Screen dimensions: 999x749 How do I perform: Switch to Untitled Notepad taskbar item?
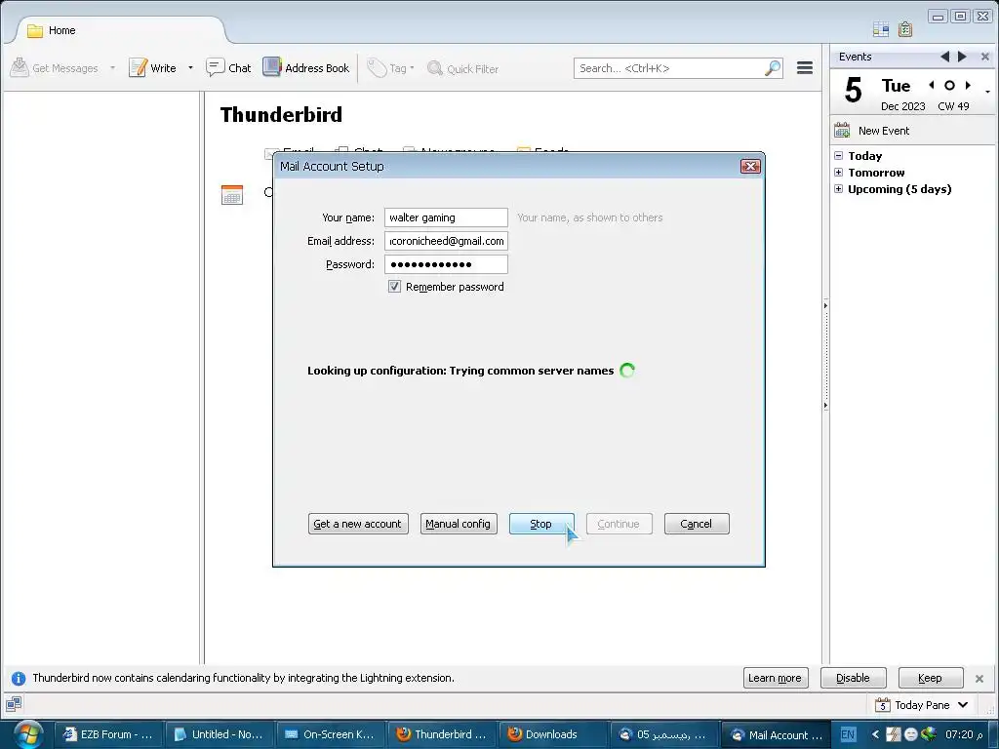coord(220,734)
